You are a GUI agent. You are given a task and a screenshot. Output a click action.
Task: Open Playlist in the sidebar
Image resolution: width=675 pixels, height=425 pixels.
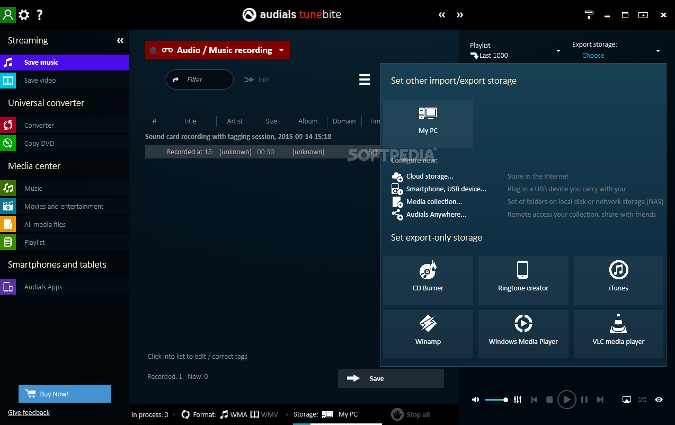[65, 243]
